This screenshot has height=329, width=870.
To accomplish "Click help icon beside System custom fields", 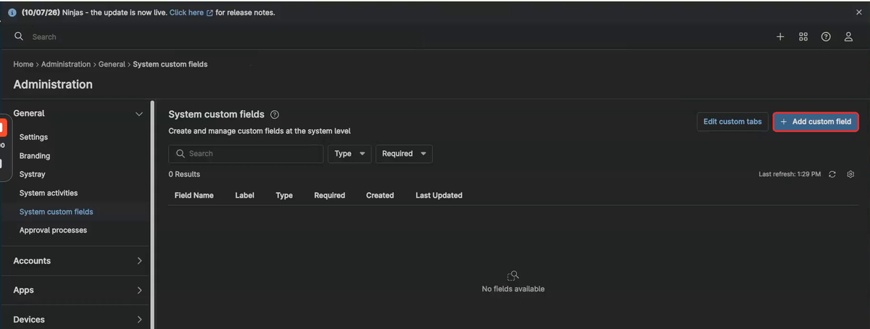I will tap(275, 114).
